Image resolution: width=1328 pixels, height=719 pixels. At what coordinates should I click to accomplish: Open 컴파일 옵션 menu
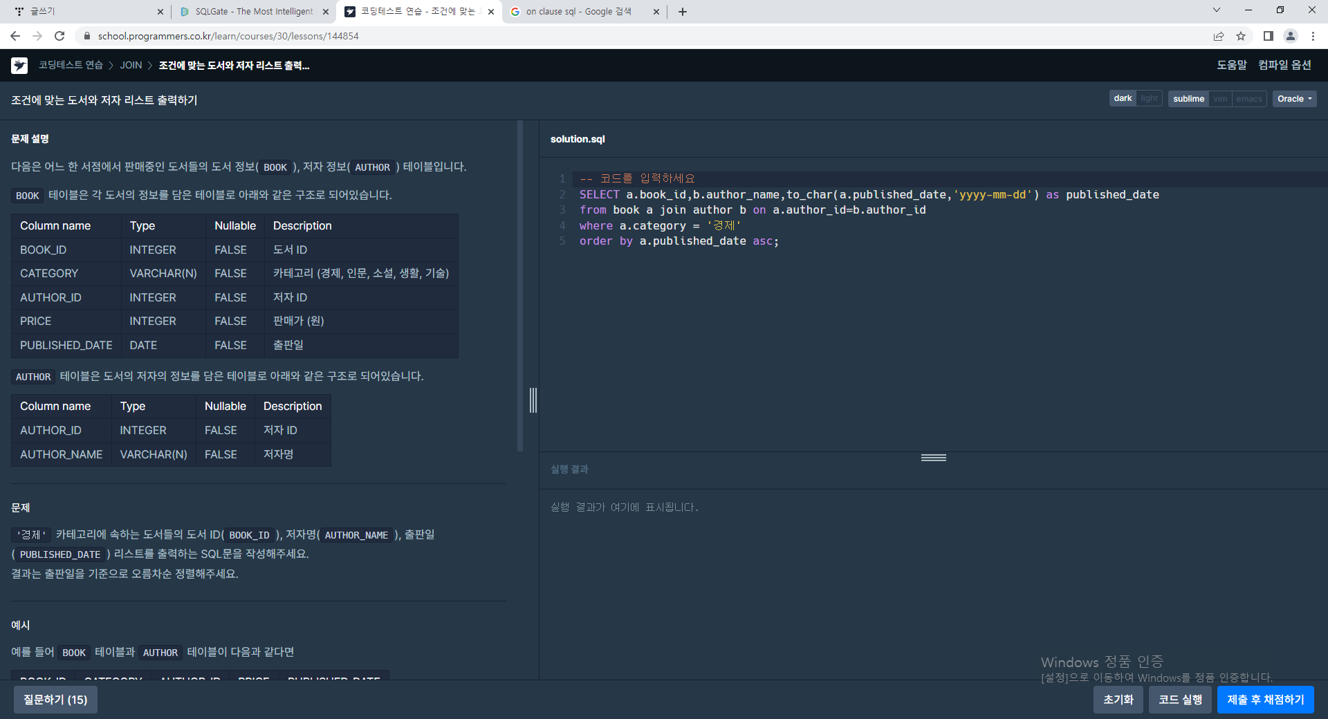point(1284,65)
